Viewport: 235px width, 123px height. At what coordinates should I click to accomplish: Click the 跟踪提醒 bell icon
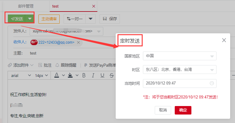57,65
